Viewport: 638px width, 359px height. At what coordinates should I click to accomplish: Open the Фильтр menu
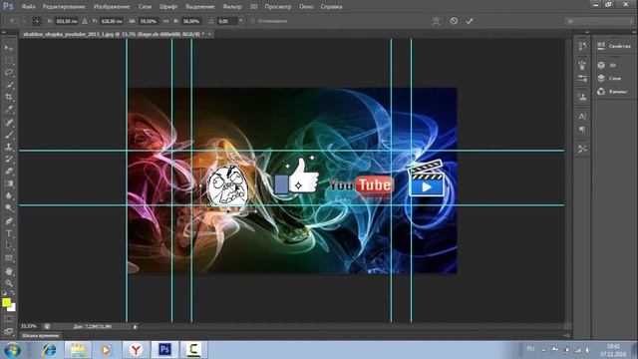232,7
